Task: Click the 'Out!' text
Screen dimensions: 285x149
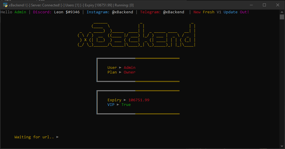Action: [244, 12]
